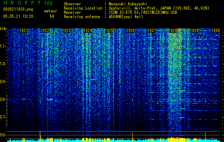The height and width of the screenshot is (142, 224).
Task: Click the Observer label
Action: [72, 4]
